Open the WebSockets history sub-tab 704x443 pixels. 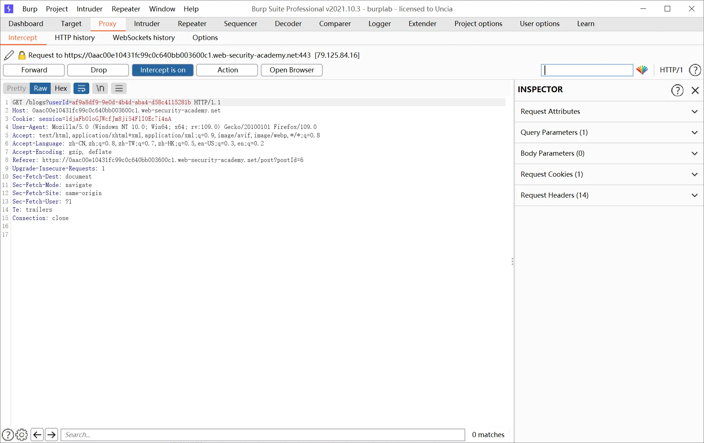coord(144,37)
